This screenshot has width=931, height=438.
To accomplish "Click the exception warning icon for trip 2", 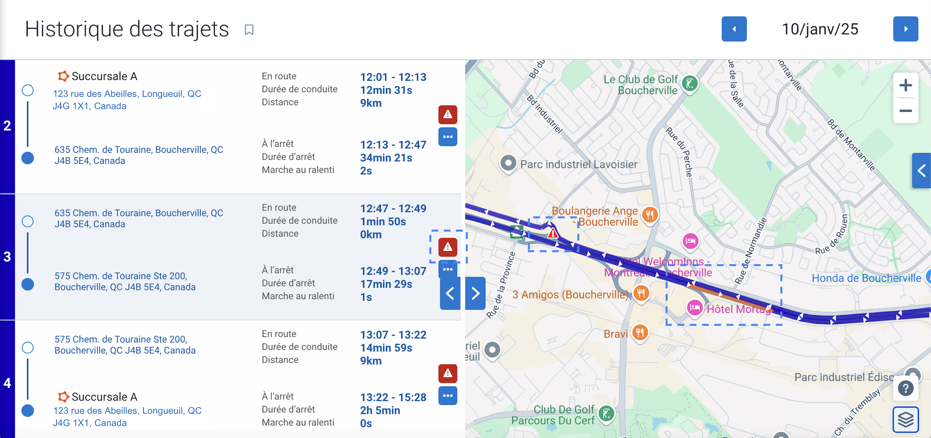I will (448, 114).
